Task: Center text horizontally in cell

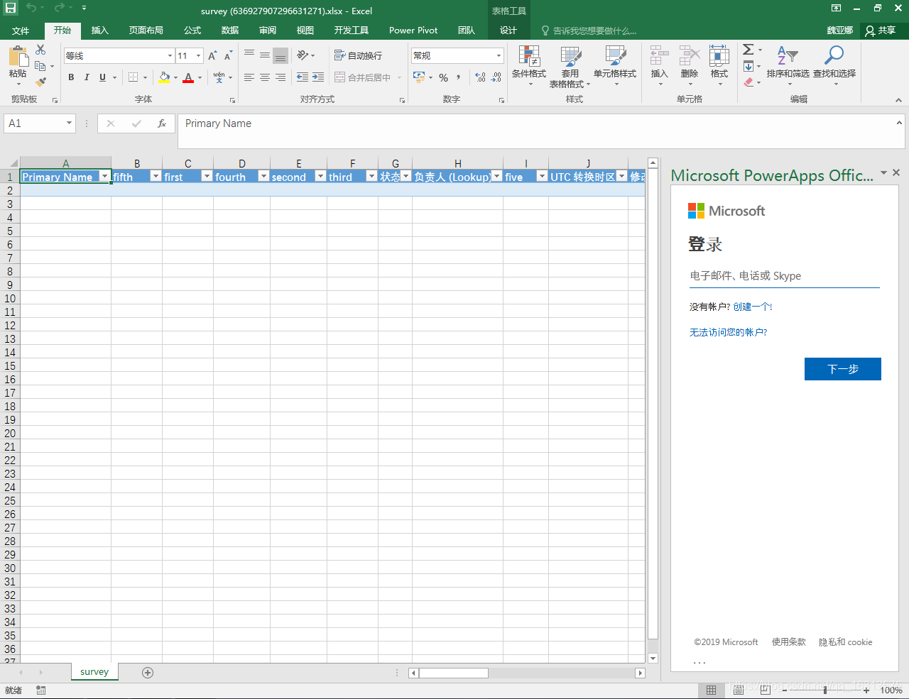Action: point(265,77)
